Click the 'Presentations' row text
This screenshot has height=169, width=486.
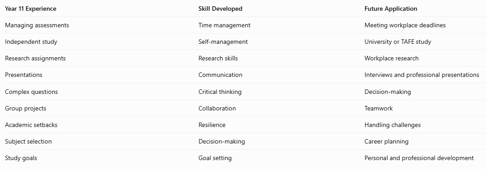pyautogui.click(x=23, y=75)
